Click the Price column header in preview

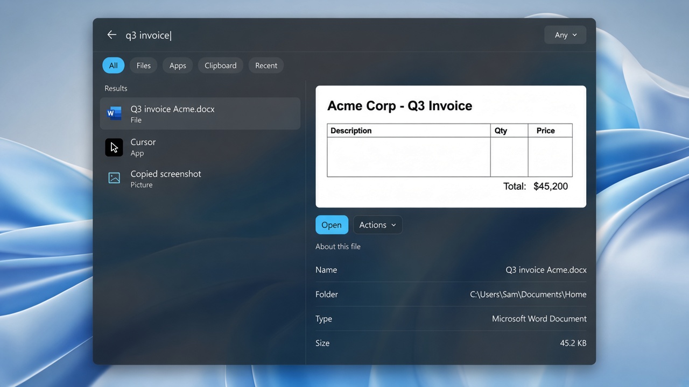click(545, 131)
